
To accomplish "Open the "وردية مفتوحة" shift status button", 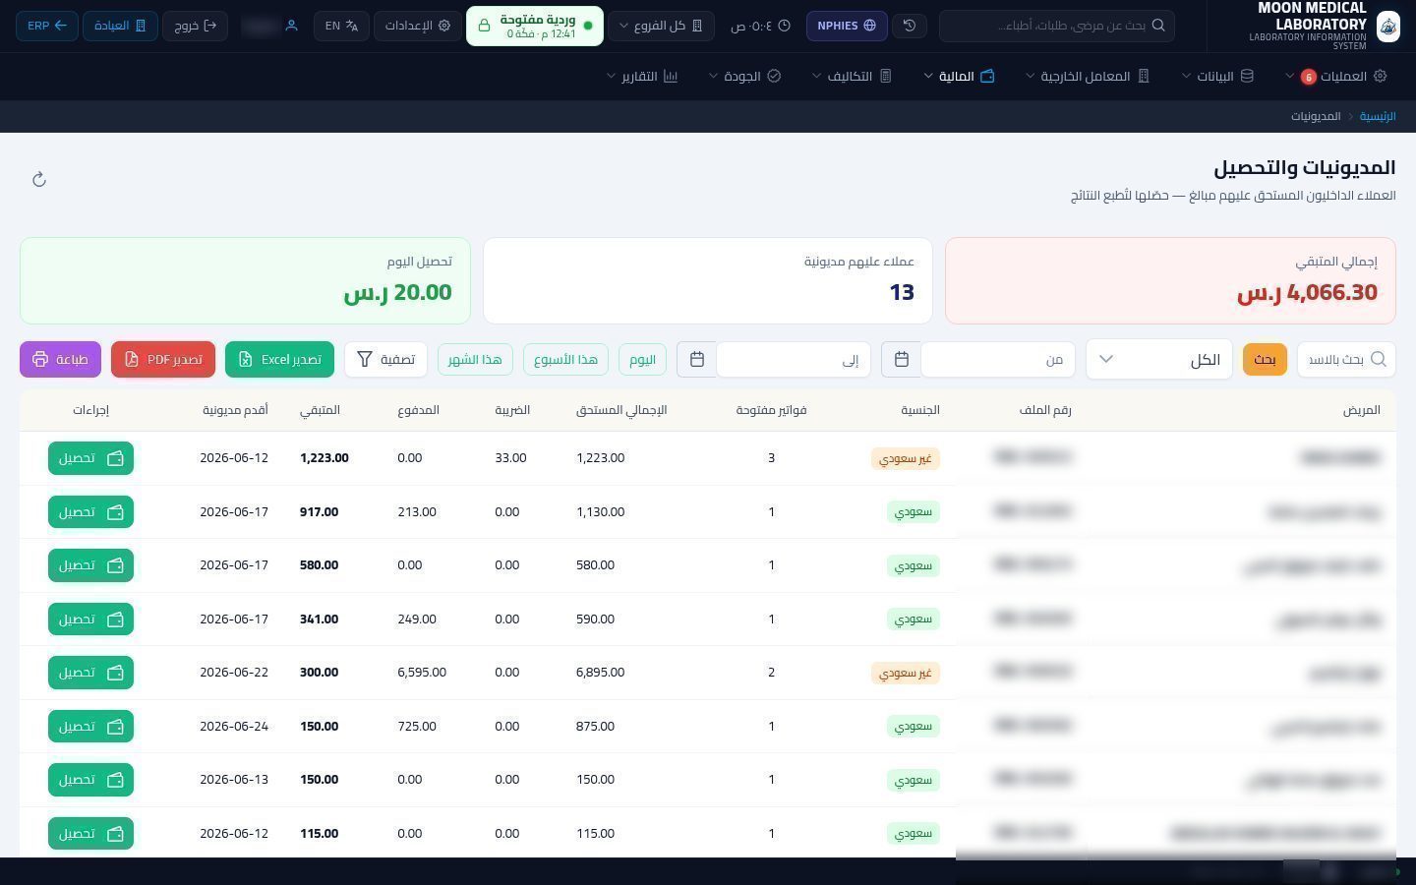I will point(534,26).
